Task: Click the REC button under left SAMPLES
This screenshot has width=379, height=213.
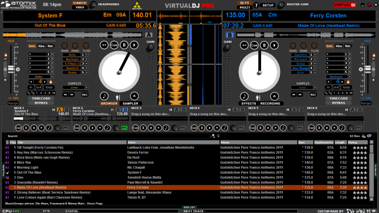Action: pyautogui.click(x=85, y=94)
